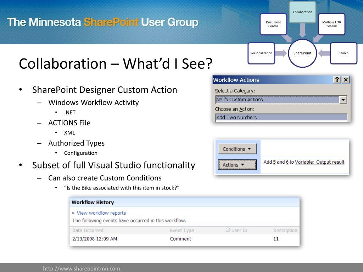The height and width of the screenshot is (272, 363).
Task: Click the Variable: Output result link
Action: click(x=319, y=162)
